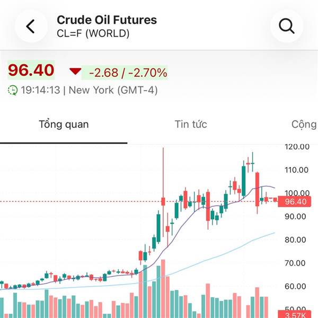Tap the red dashed current price line
This screenshot has width=318, height=318.
79,201
